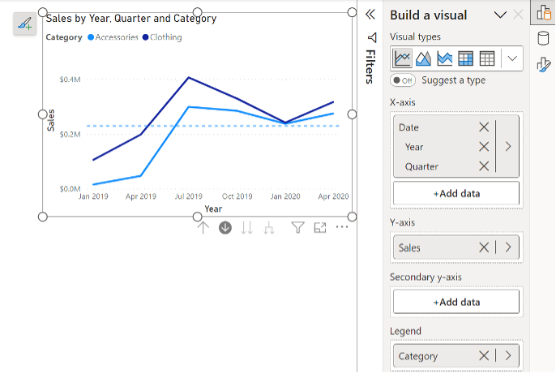Remove the Quarter field from X-axis
Screen dimensions: 556x374
pyautogui.click(x=484, y=166)
